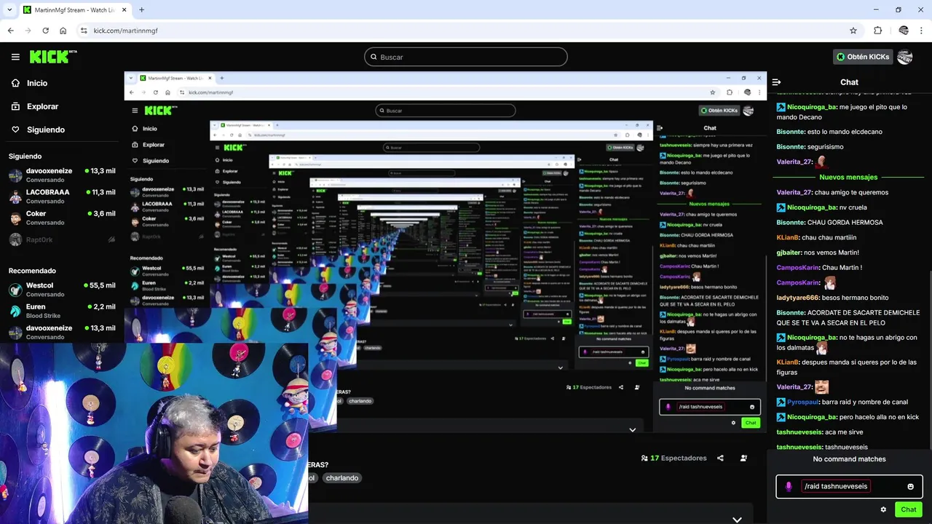Bookmark this page with the star icon
Image resolution: width=932 pixels, height=524 pixels.
pos(853,31)
